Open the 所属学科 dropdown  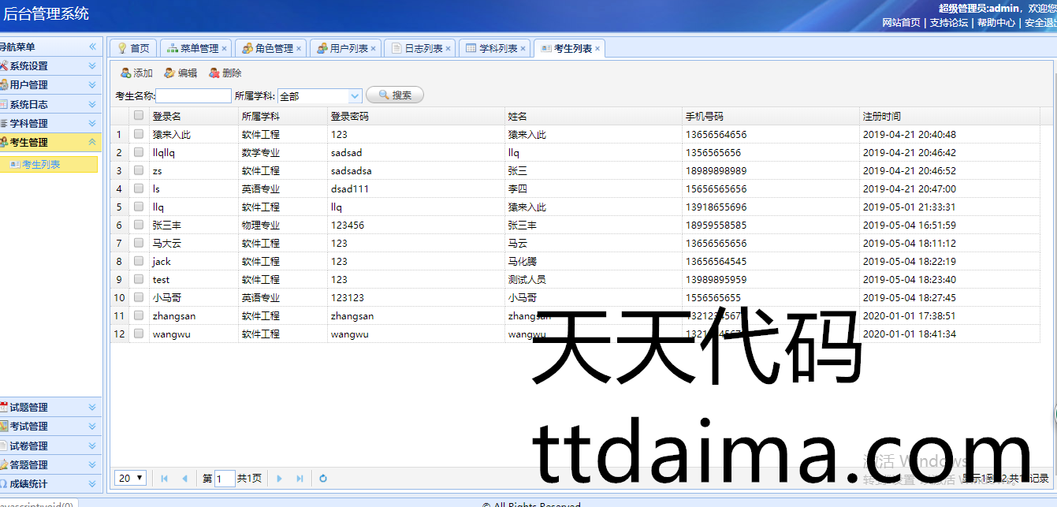[x=355, y=96]
